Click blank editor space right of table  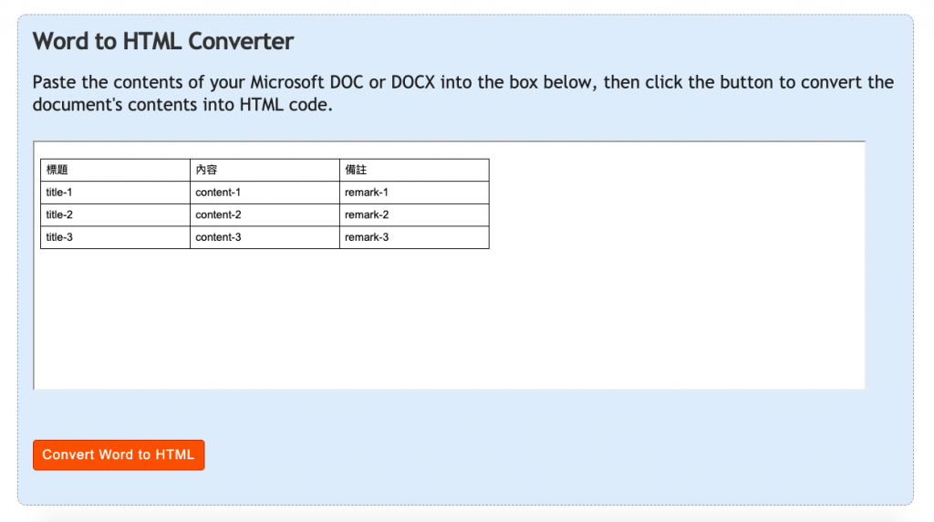(x=676, y=203)
